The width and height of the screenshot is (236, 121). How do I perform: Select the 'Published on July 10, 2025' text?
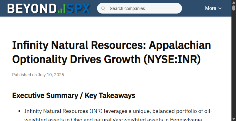click(x=38, y=75)
